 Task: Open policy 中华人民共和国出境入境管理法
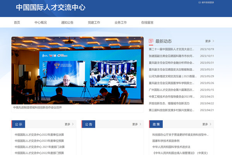click(x=180, y=153)
